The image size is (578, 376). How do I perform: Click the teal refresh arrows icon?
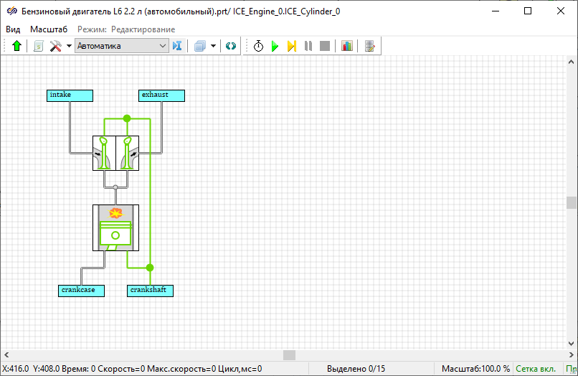point(231,46)
